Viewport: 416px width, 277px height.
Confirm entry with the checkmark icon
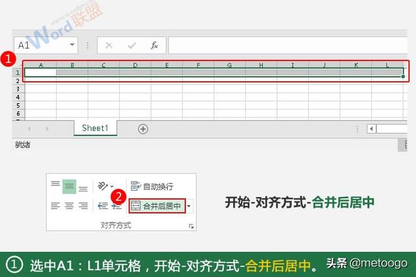click(x=132, y=45)
